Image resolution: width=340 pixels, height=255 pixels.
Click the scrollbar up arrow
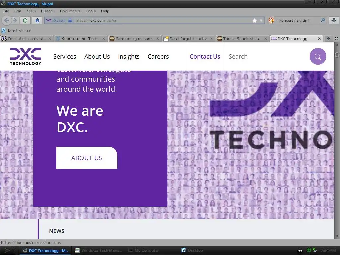coord(337,45)
